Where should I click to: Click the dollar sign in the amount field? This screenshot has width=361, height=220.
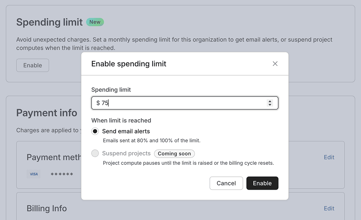pyautogui.click(x=98, y=103)
